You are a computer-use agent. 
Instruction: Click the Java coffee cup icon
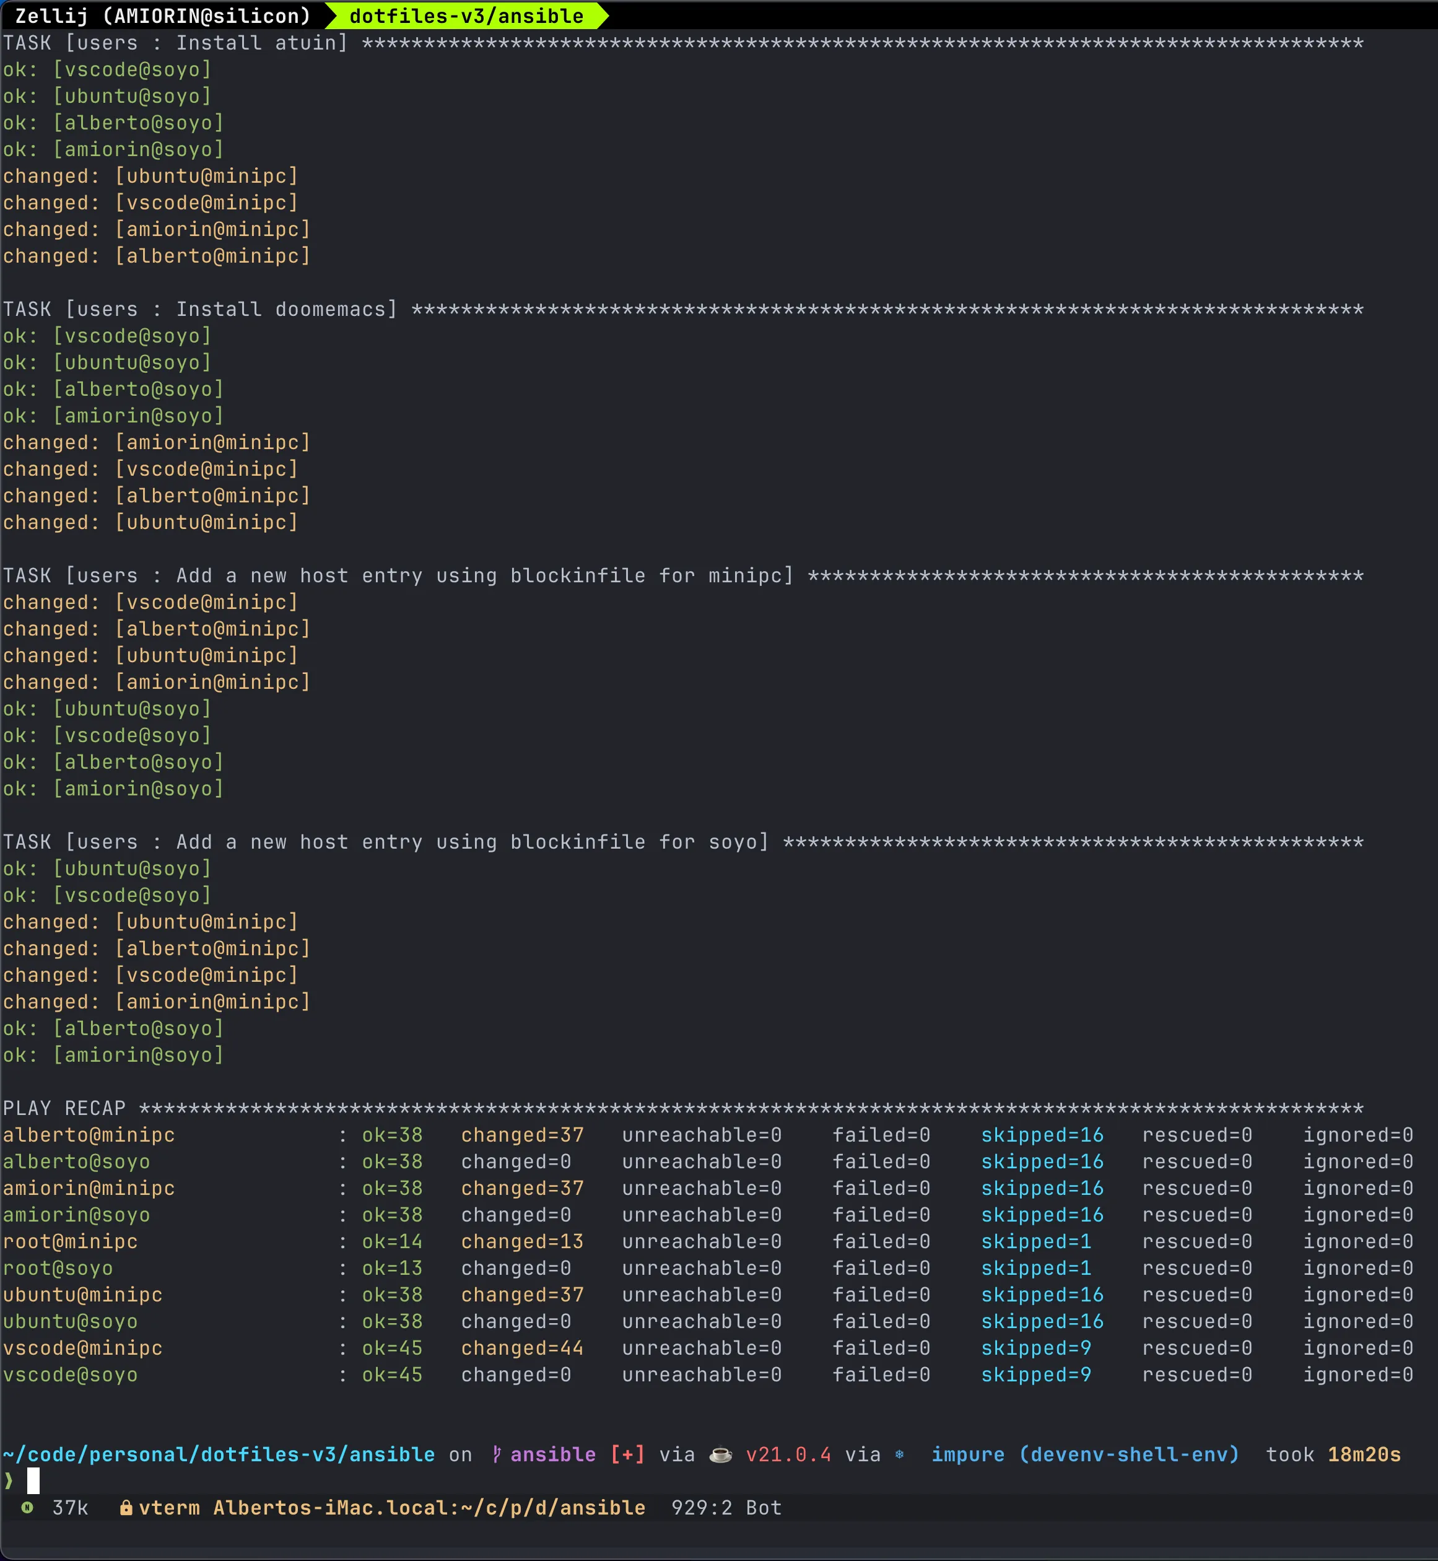pyautogui.click(x=721, y=1454)
